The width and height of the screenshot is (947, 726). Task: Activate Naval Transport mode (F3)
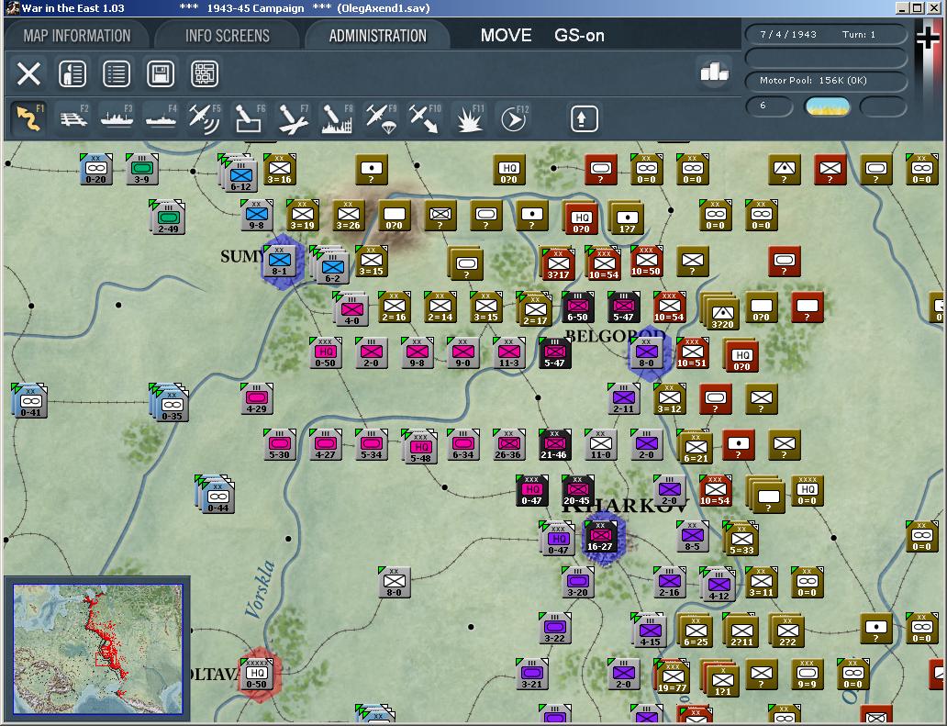(x=117, y=117)
